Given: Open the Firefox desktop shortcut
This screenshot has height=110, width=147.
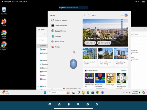Looking at the screenshot, I should coord(4,22).
